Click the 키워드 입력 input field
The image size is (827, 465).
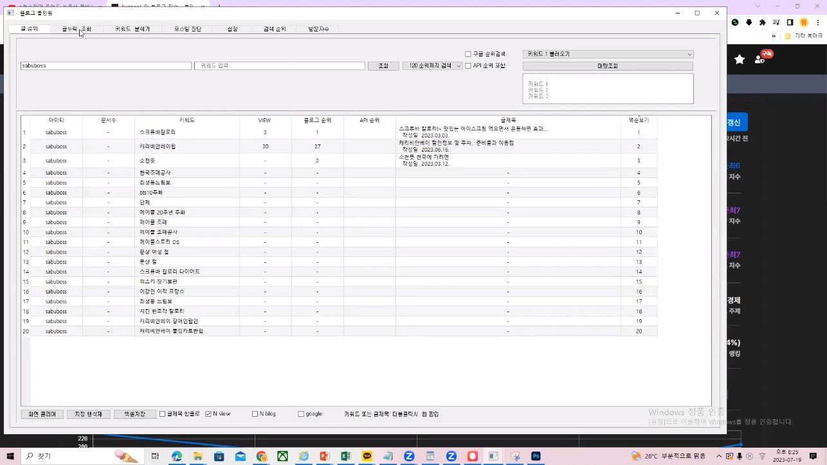click(x=280, y=66)
